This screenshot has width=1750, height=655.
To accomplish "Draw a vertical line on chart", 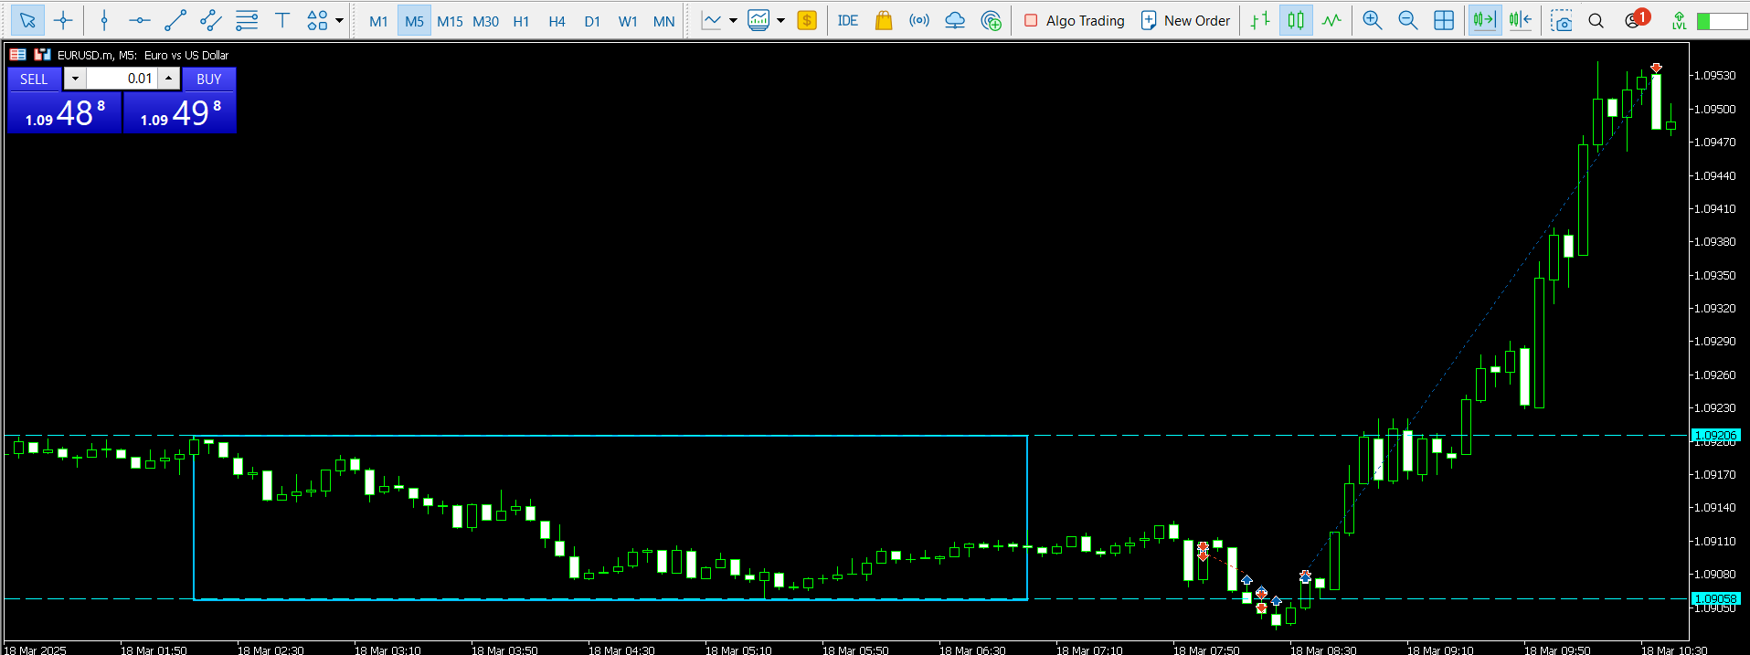I will [104, 20].
